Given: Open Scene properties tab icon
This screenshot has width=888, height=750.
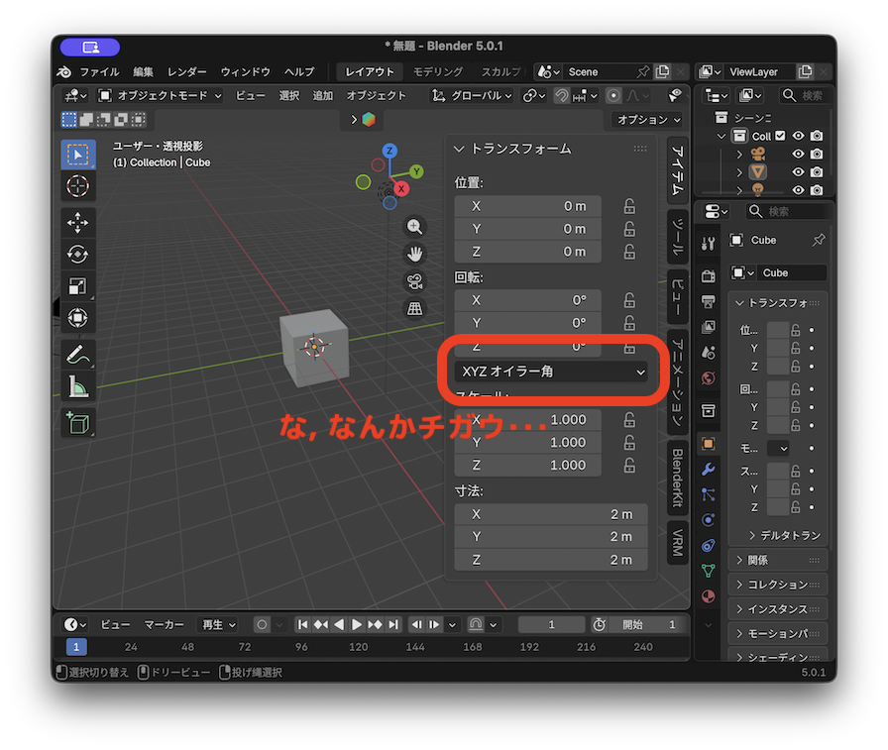Looking at the screenshot, I should coord(708,353).
